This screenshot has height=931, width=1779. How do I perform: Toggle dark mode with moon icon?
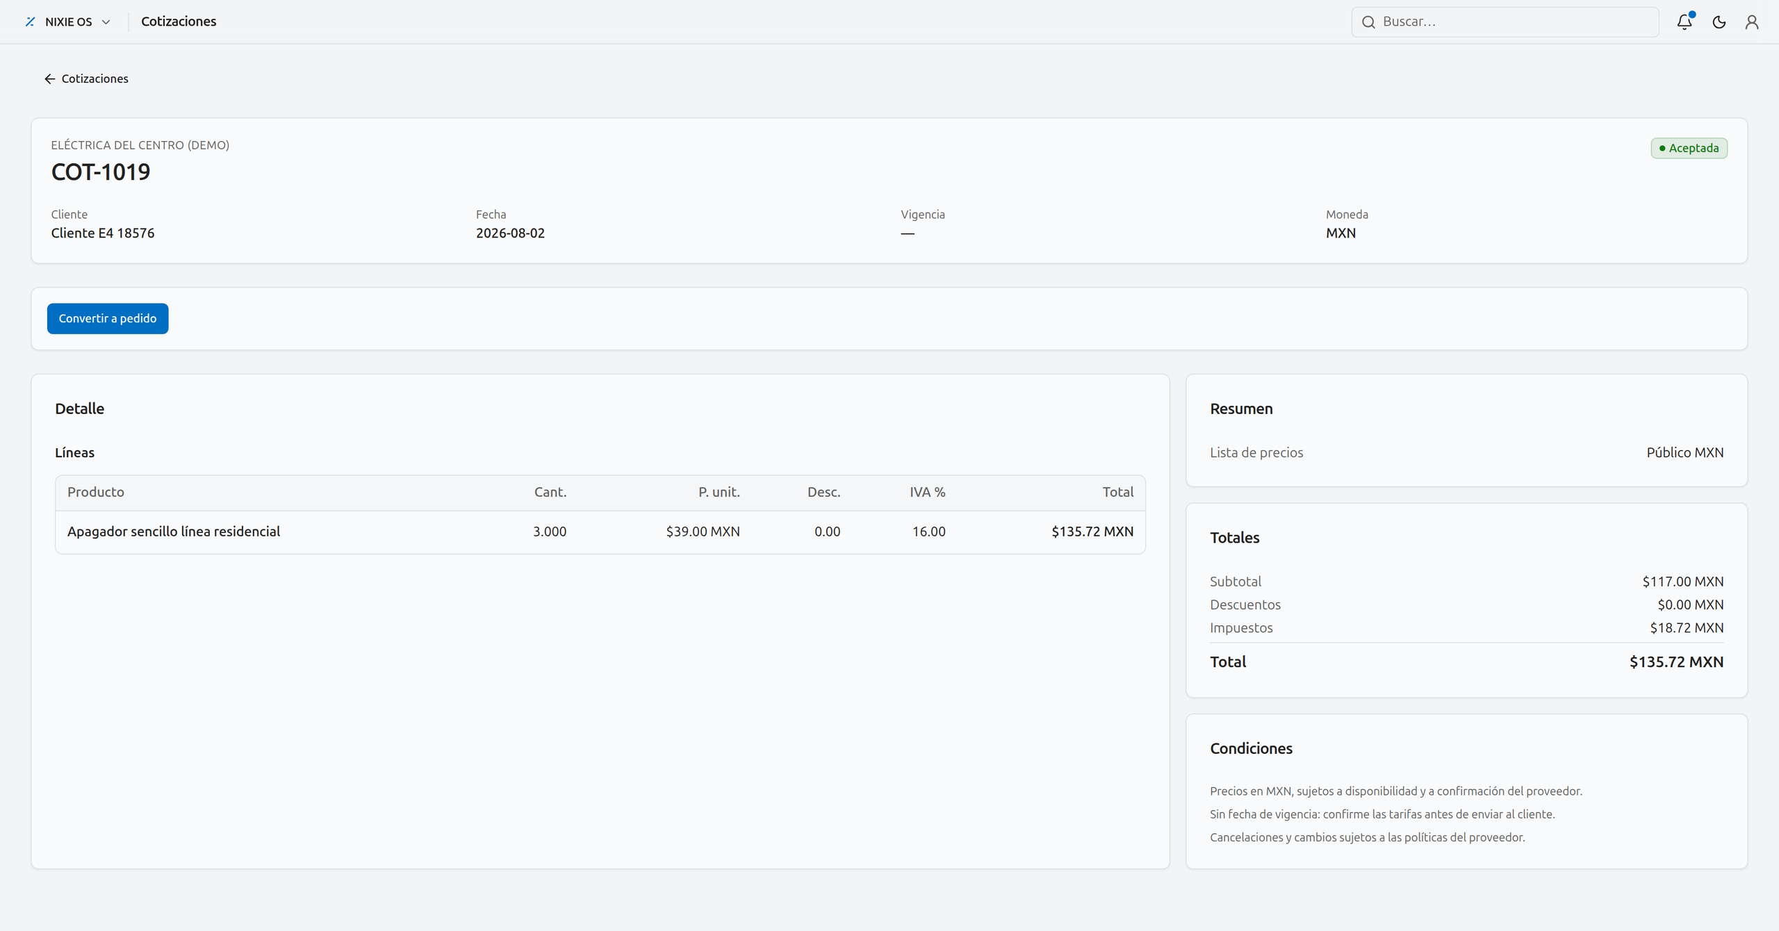pyautogui.click(x=1719, y=22)
